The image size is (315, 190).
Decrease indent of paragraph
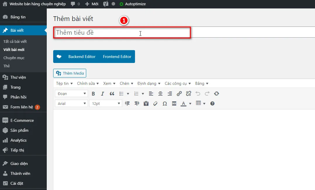(127, 103)
